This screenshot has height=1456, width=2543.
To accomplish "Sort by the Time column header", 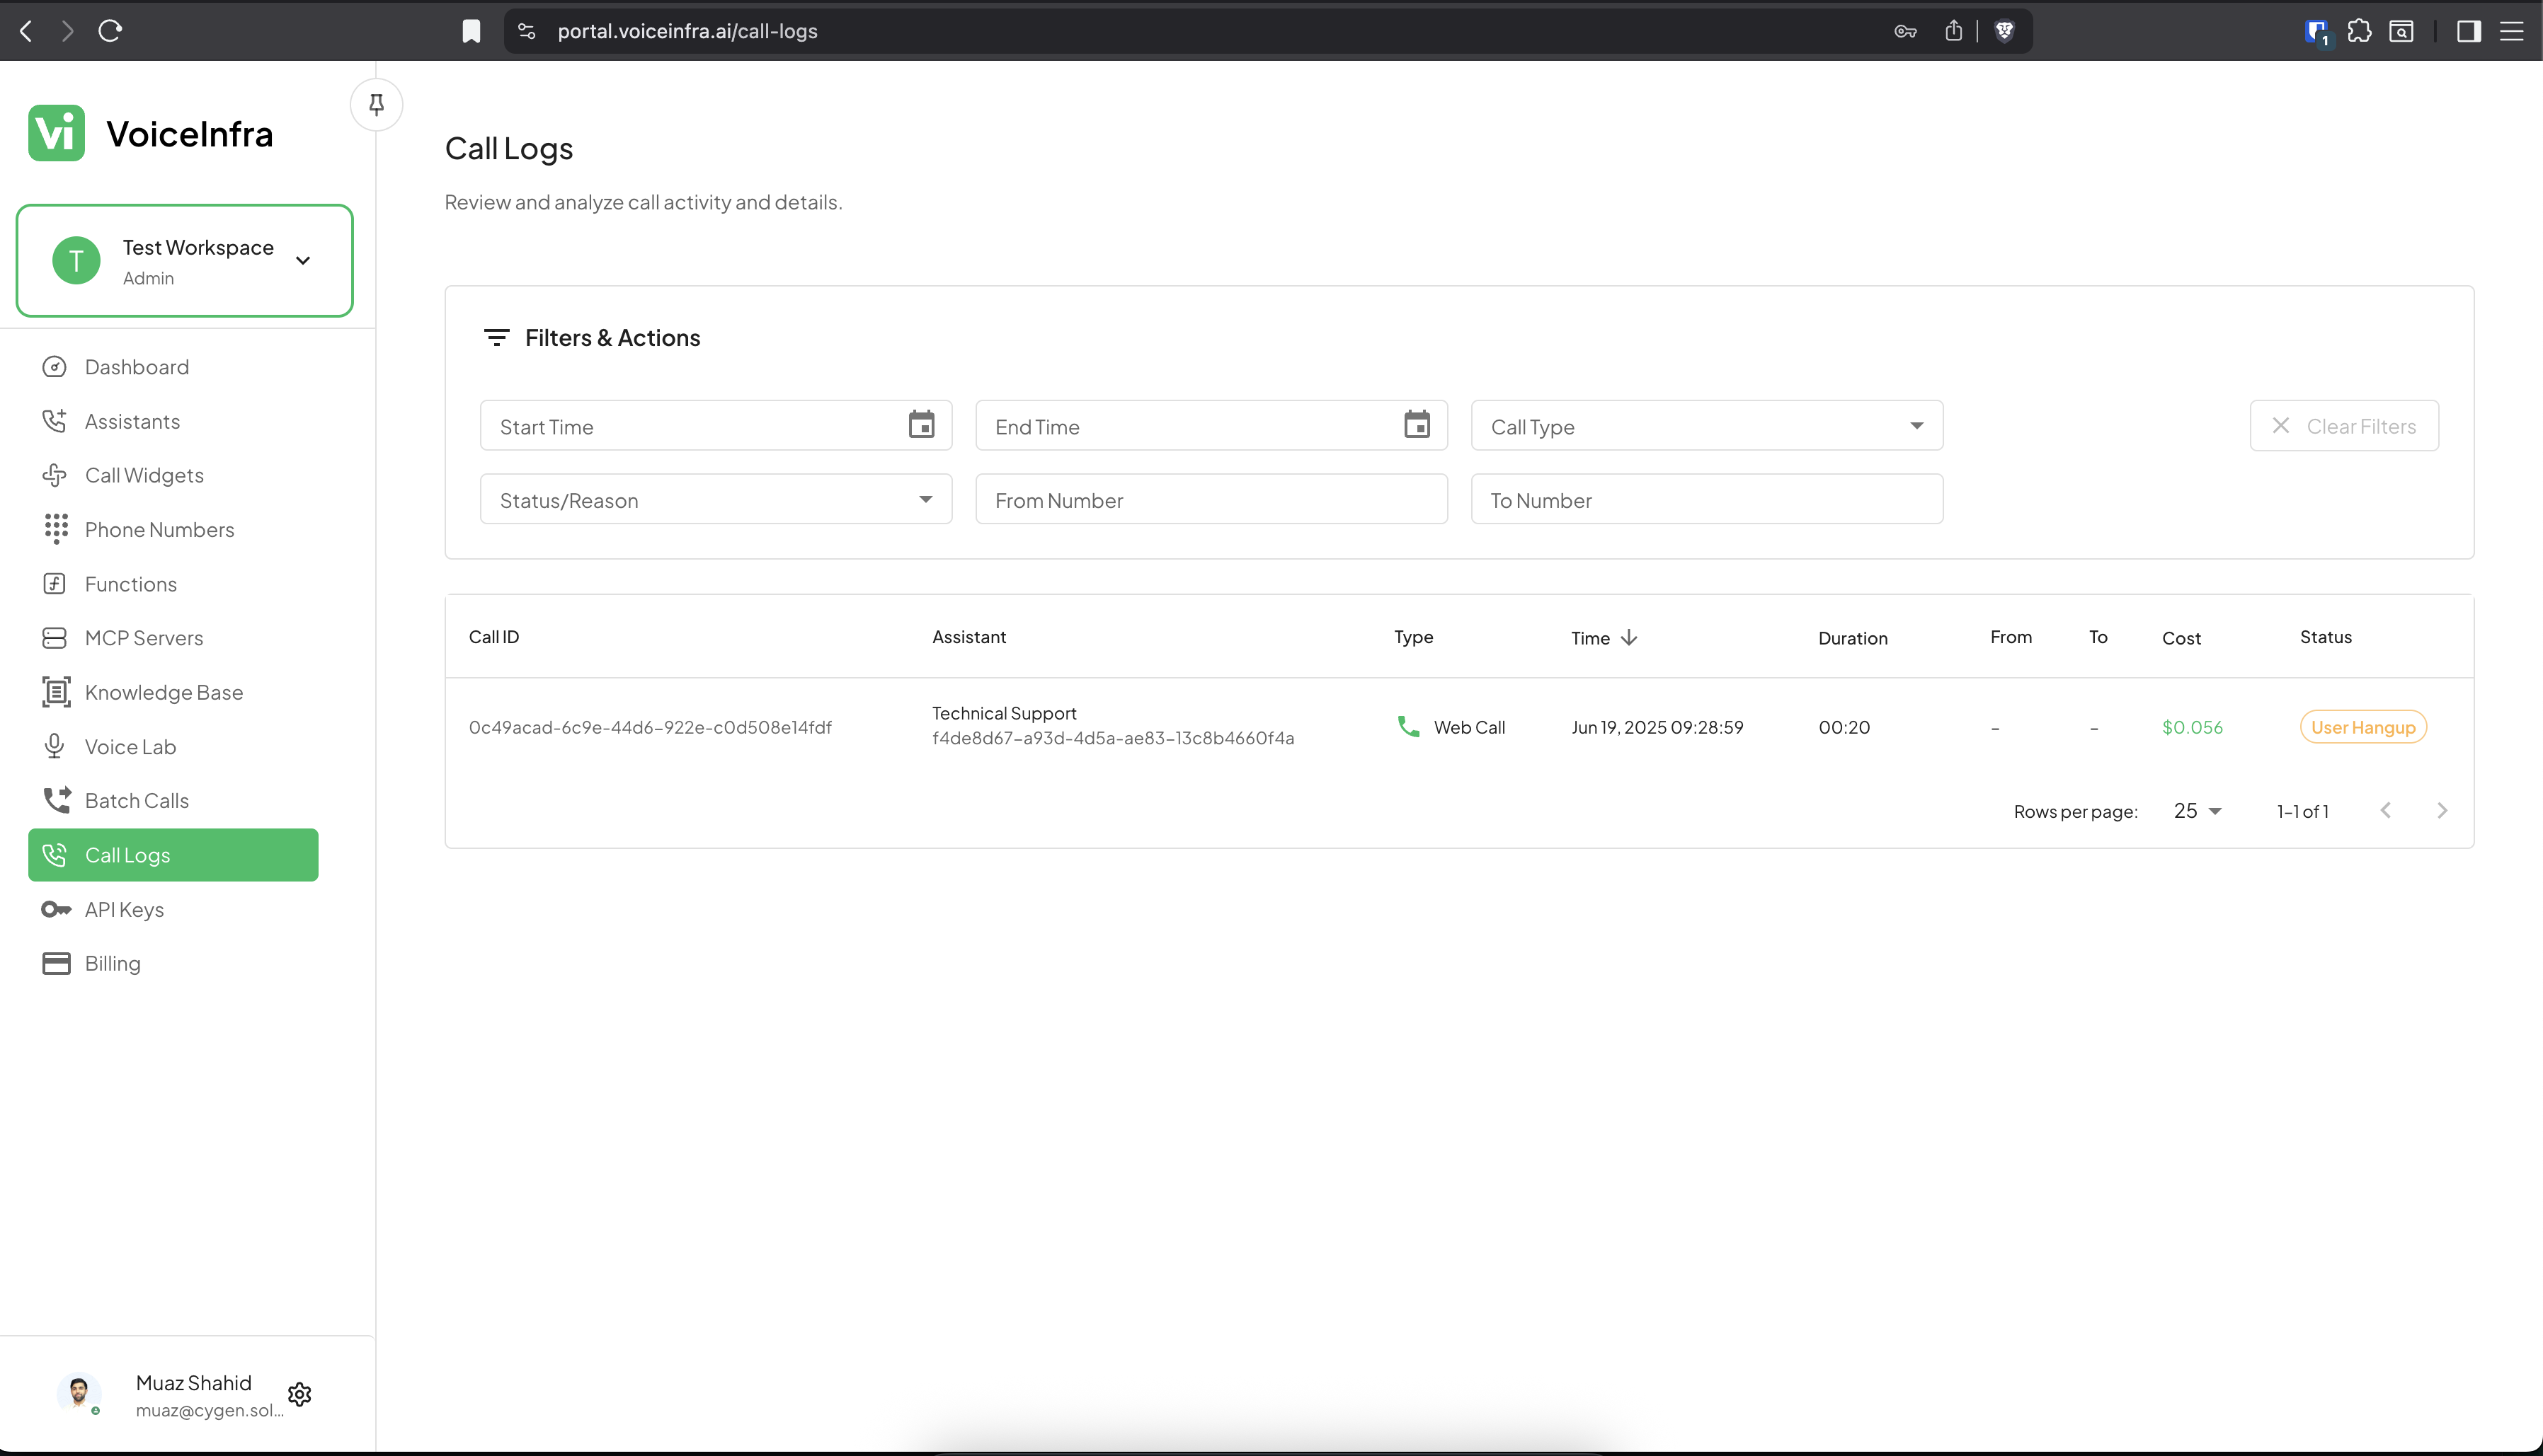I will pos(1589,638).
